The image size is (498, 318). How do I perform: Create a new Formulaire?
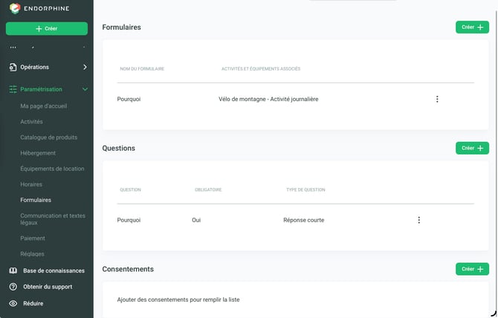pos(472,27)
